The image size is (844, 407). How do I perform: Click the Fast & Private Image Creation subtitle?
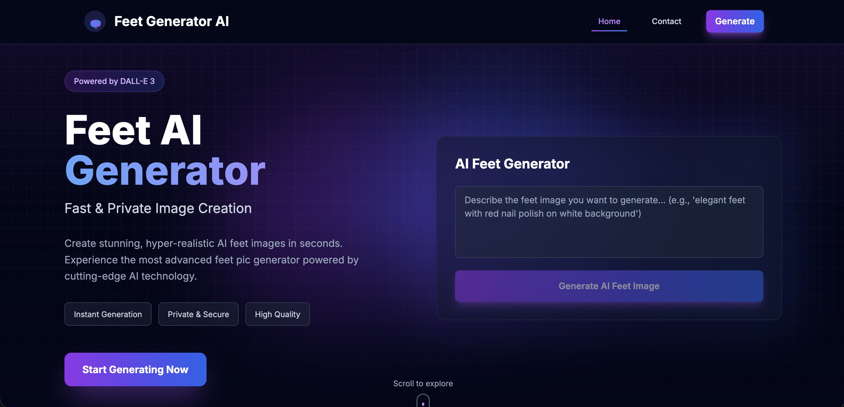[x=158, y=209]
